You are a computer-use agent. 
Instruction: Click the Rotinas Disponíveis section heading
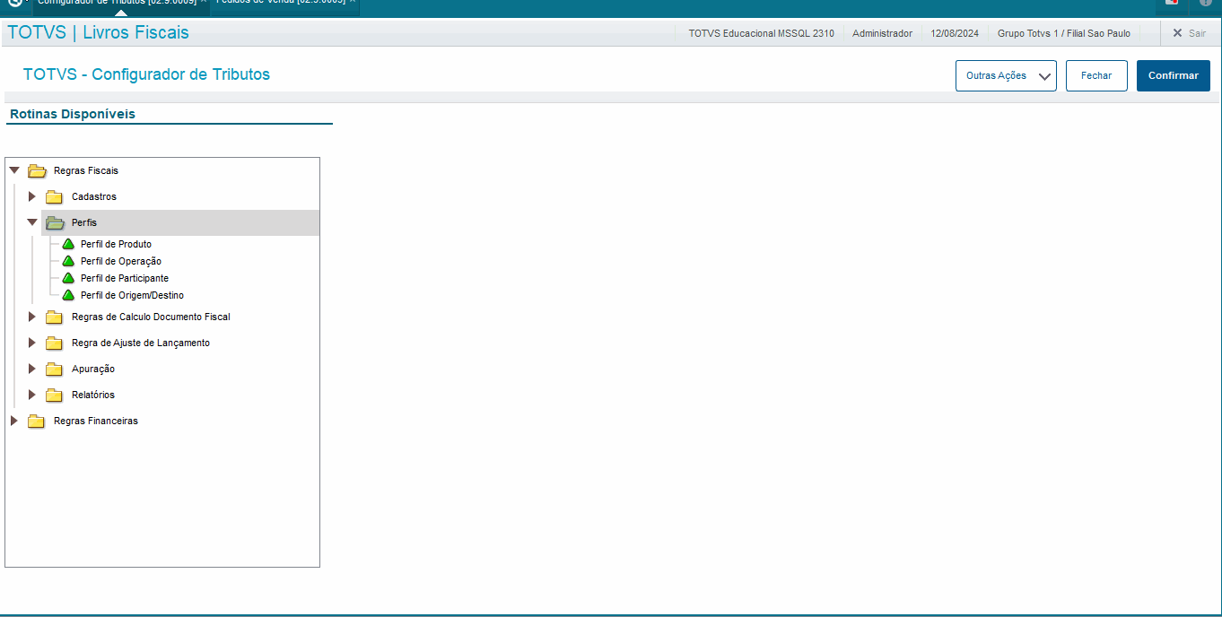coord(73,114)
